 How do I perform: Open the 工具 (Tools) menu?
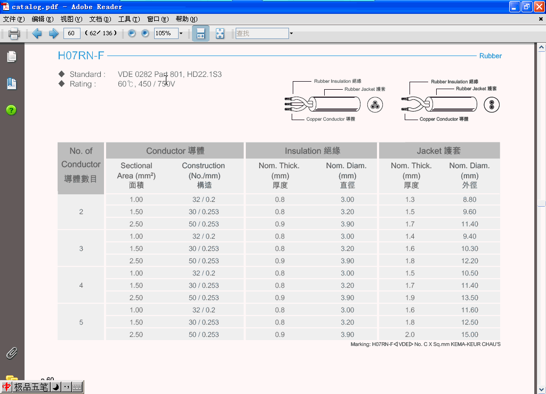coord(129,19)
